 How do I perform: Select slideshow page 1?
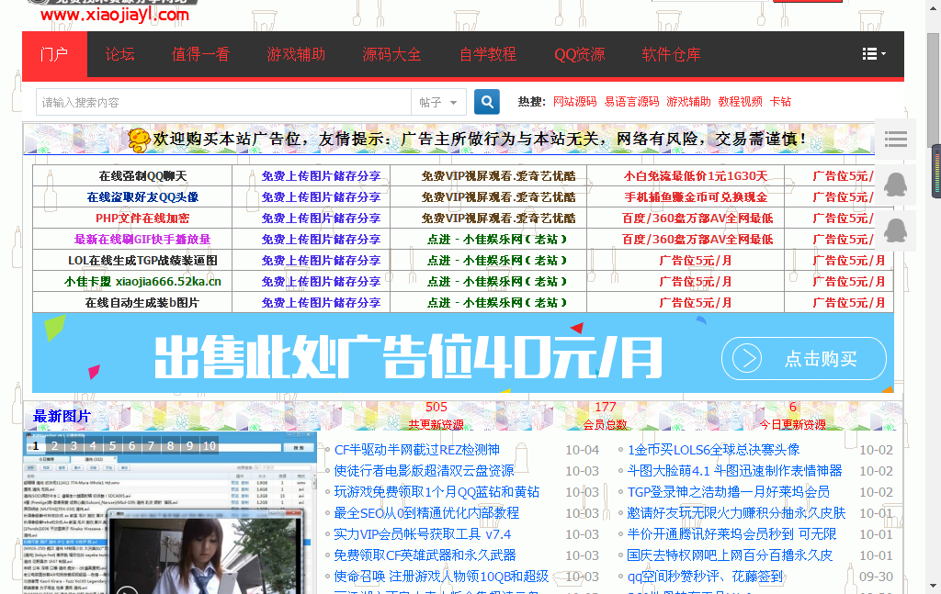click(x=36, y=445)
